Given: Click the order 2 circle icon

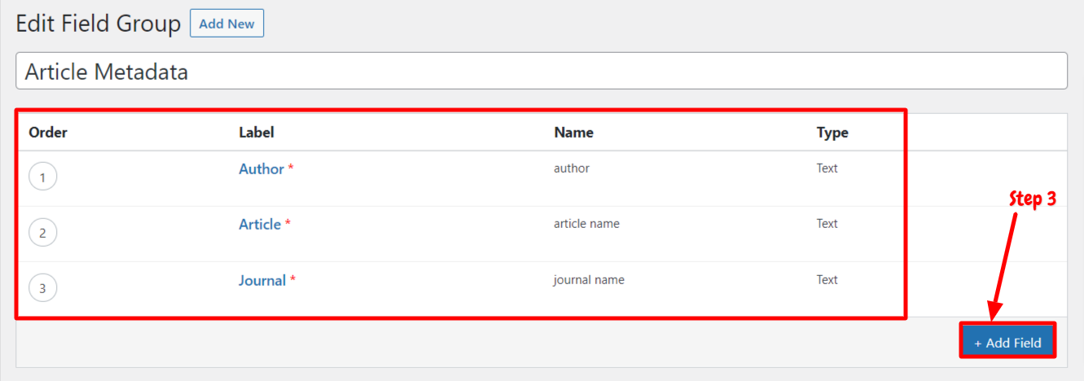Looking at the screenshot, I should [42, 233].
